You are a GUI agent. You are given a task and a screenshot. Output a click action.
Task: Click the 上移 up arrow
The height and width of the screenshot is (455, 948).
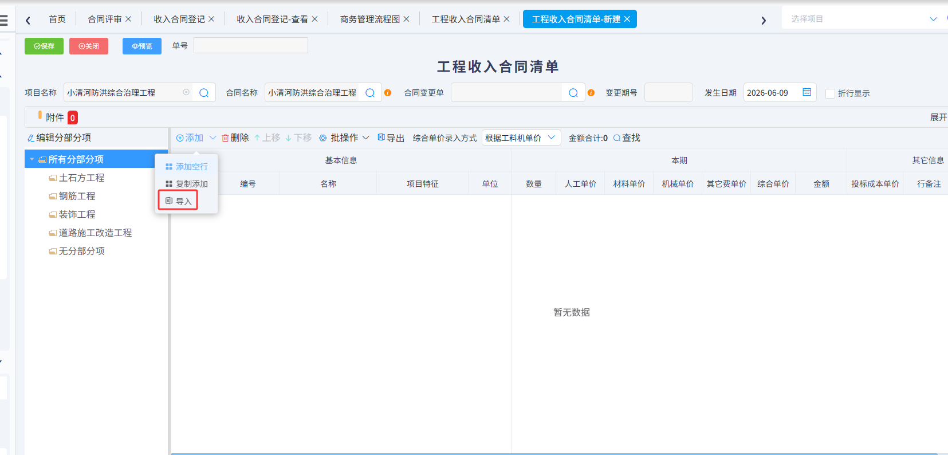click(x=257, y=138)
